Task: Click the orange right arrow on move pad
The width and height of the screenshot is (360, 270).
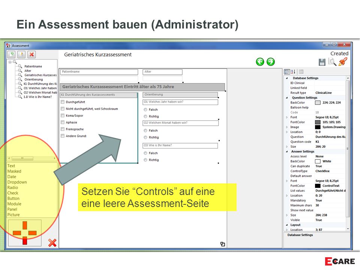Action: point(32,233)
